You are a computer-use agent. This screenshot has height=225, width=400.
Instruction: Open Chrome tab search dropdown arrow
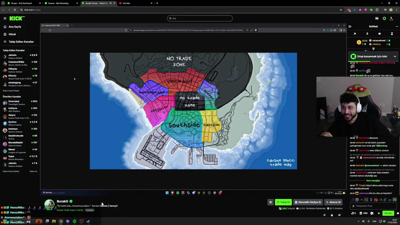coord(3,3)
